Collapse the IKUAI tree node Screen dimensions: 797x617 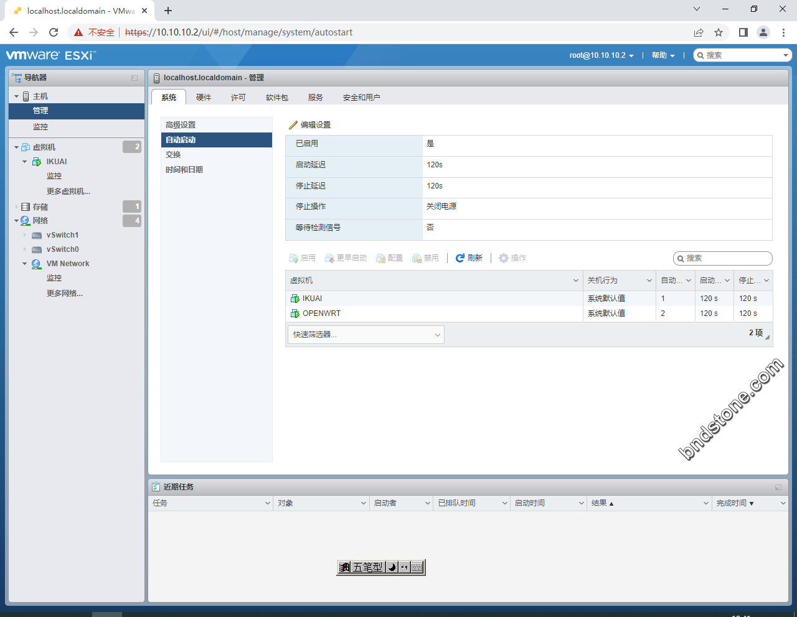coord(25,162)
